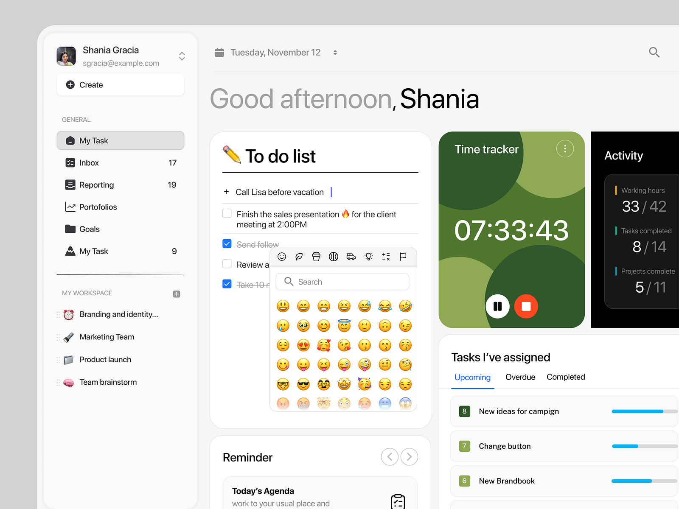This screenshot has height=509, width=679.
Task: Open the smileys category in emoji picker
Action: coord(282,257)
